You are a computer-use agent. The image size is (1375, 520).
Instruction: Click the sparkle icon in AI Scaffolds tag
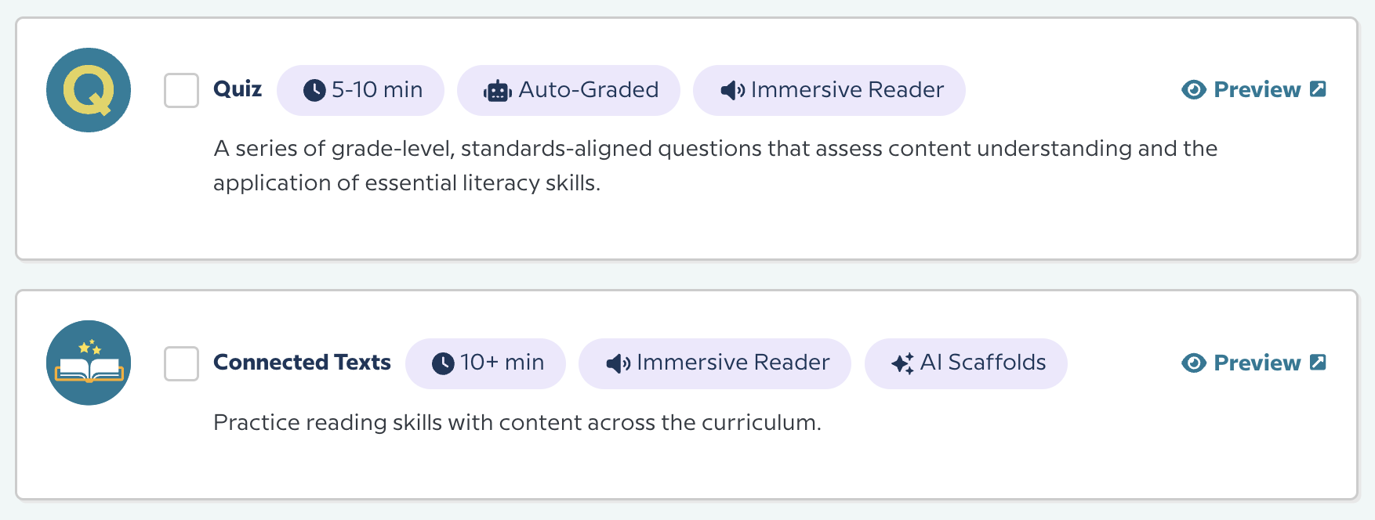point(902,363)
